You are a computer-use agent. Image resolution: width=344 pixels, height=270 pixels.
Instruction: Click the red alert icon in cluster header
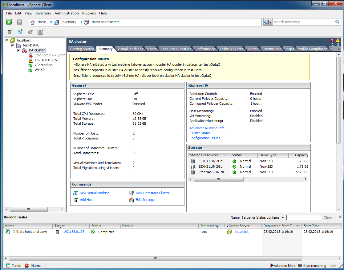[332, 40]
